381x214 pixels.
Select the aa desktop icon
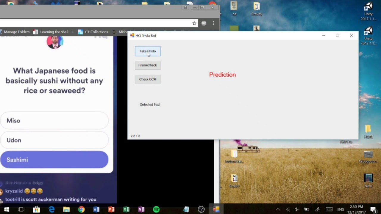coord(234,9)
